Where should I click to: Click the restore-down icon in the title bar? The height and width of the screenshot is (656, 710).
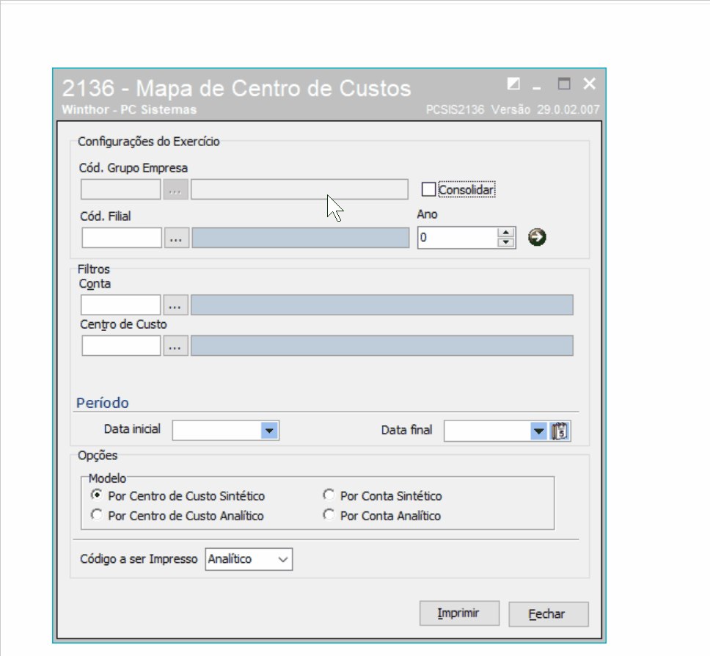click(x=513, y=84)
